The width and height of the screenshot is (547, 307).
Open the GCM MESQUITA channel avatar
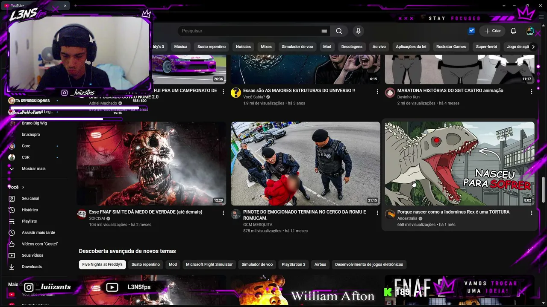[x=236, y=214]
